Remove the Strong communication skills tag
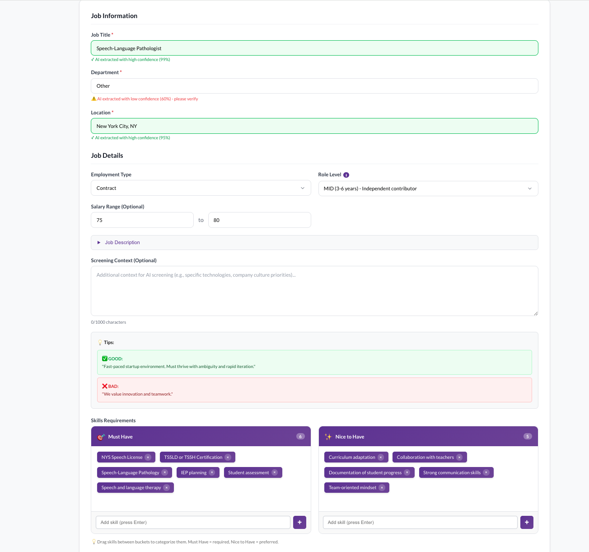Screen dimensions: 589x552 (486, 472)
